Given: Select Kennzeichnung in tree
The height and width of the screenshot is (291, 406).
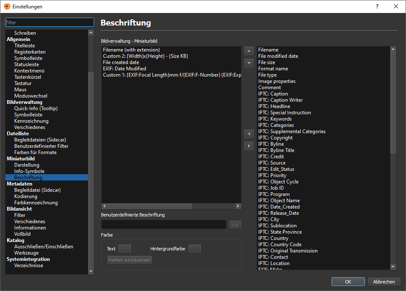Looking at the screenshot, I should (31, 121).
